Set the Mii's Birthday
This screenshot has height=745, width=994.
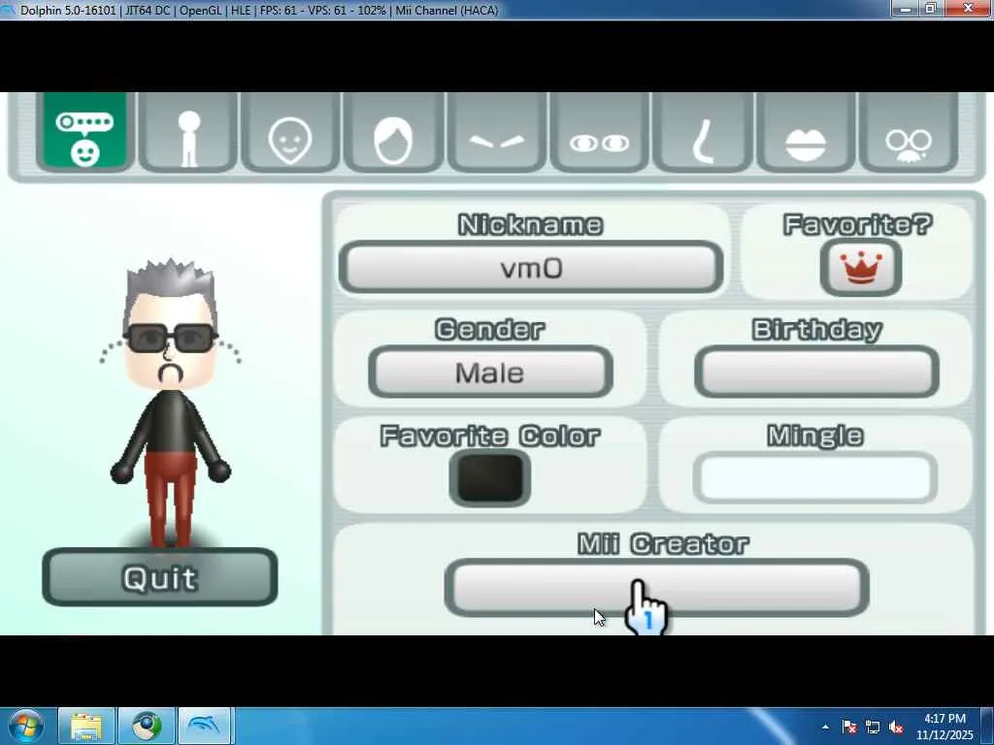[x=816, y=372]
